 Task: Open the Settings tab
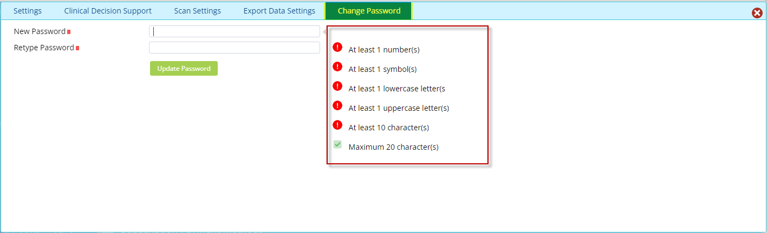pos(28,11)
